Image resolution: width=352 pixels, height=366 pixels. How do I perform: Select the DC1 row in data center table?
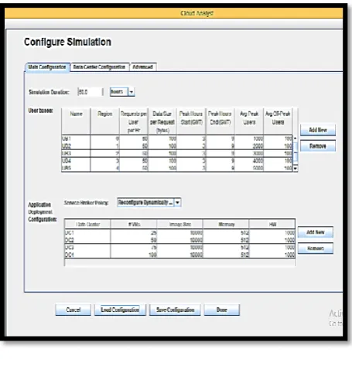(179, 233)
